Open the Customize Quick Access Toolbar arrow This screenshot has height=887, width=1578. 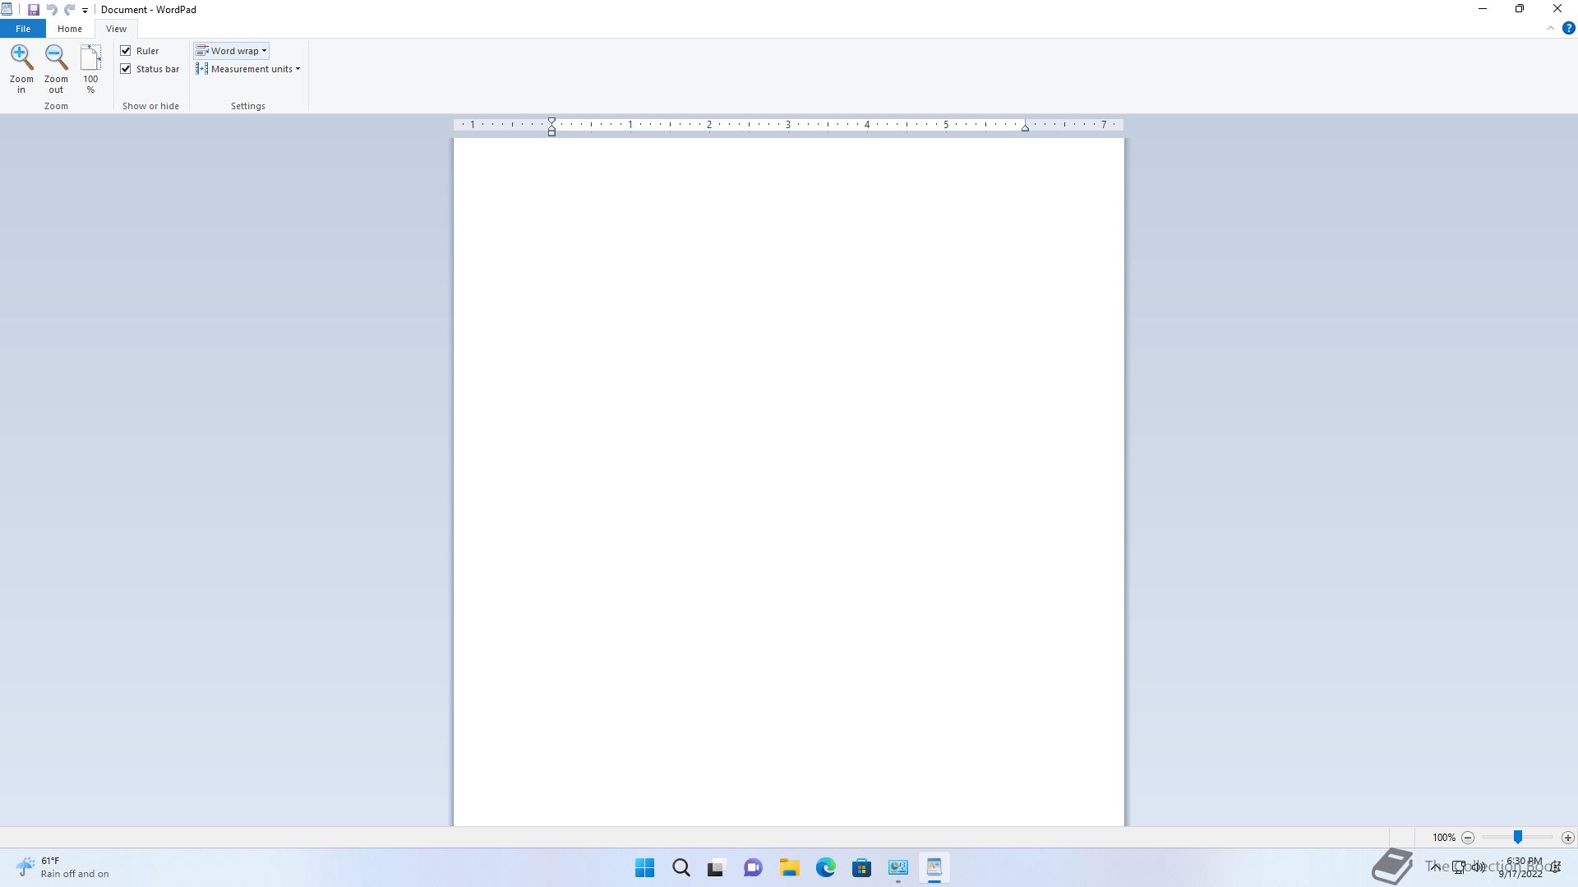pyautogui.click(x=85, y=11)
